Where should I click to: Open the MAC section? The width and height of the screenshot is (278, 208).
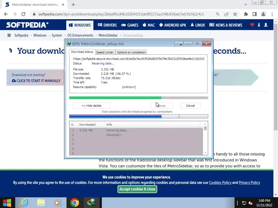click(x=149, y=25)
